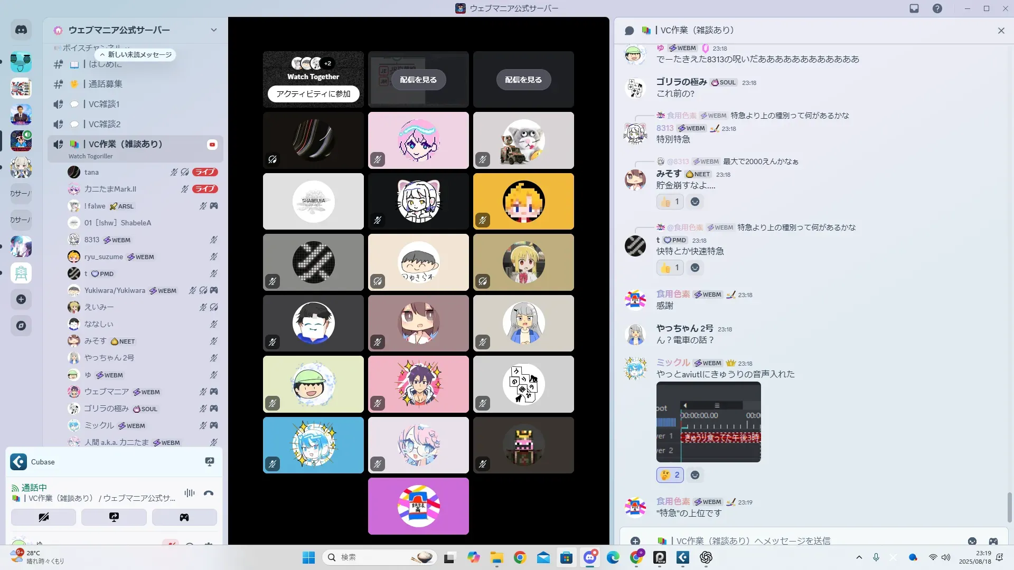Screen dimensions: 1014x570
Task: Stream Cubase using its share icon
Action: coord(210,462)
